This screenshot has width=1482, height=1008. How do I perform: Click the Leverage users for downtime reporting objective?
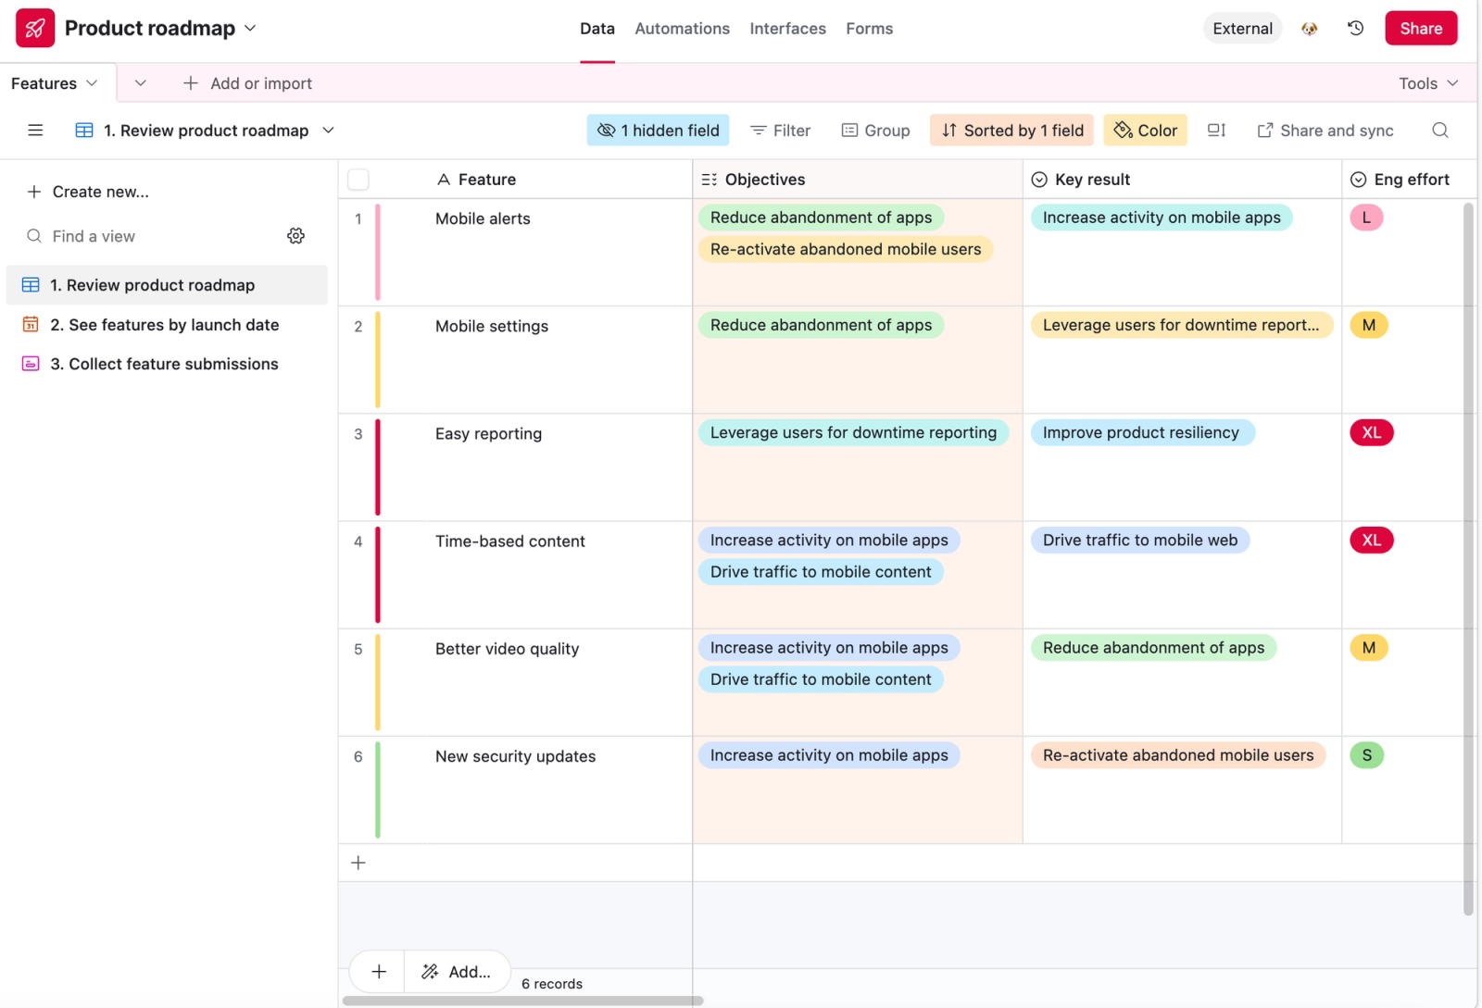coord(853,432)
